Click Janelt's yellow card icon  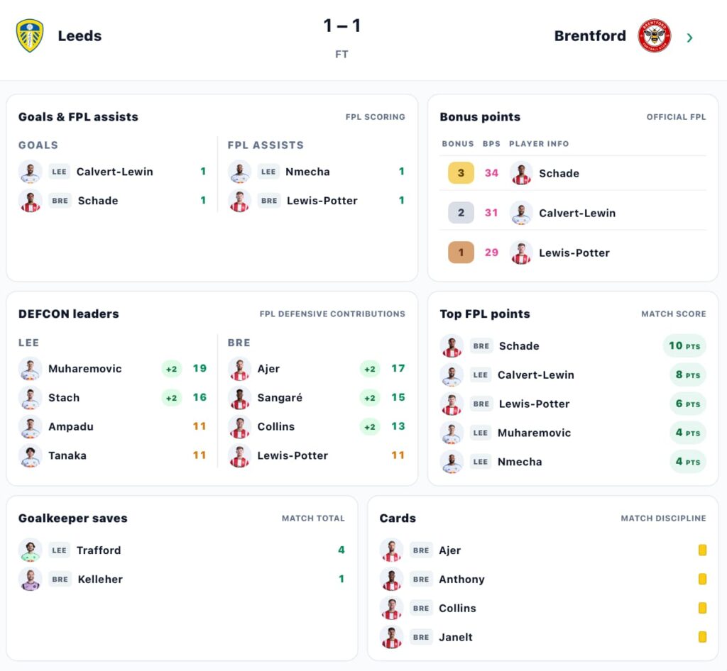click(702, 637)
